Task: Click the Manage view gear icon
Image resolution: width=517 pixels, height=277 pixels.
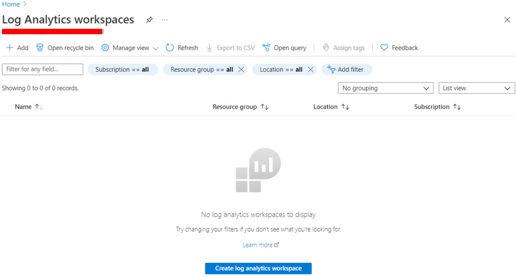Action: pyautogui.click(x=105, y=48)
